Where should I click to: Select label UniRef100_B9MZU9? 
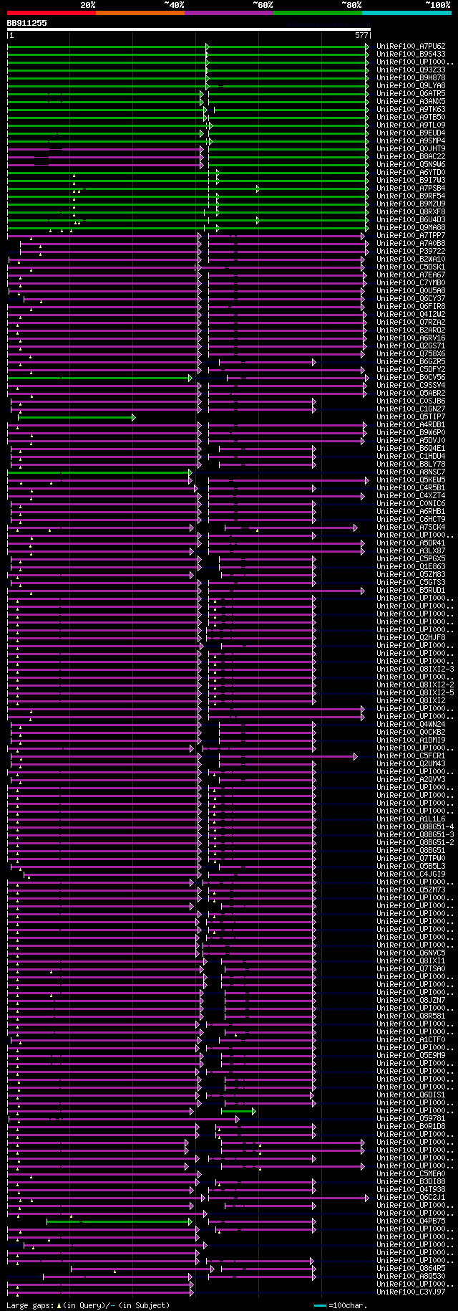411,204
